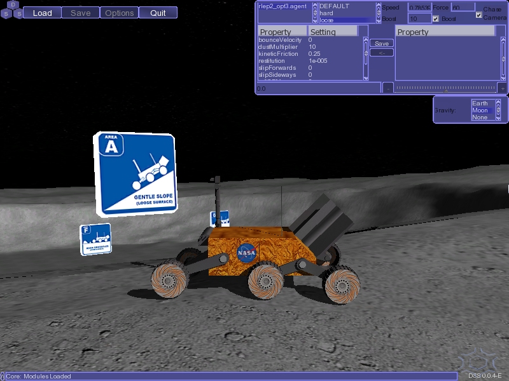
Task: Click the Quit menu button
Action: tap(158, 13)
